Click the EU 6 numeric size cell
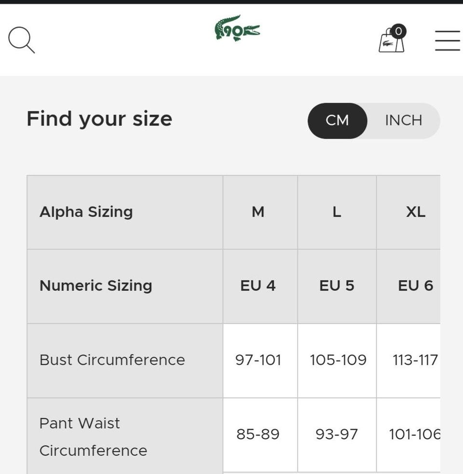This screenshot has width=463, height=474. coord(409,286)
